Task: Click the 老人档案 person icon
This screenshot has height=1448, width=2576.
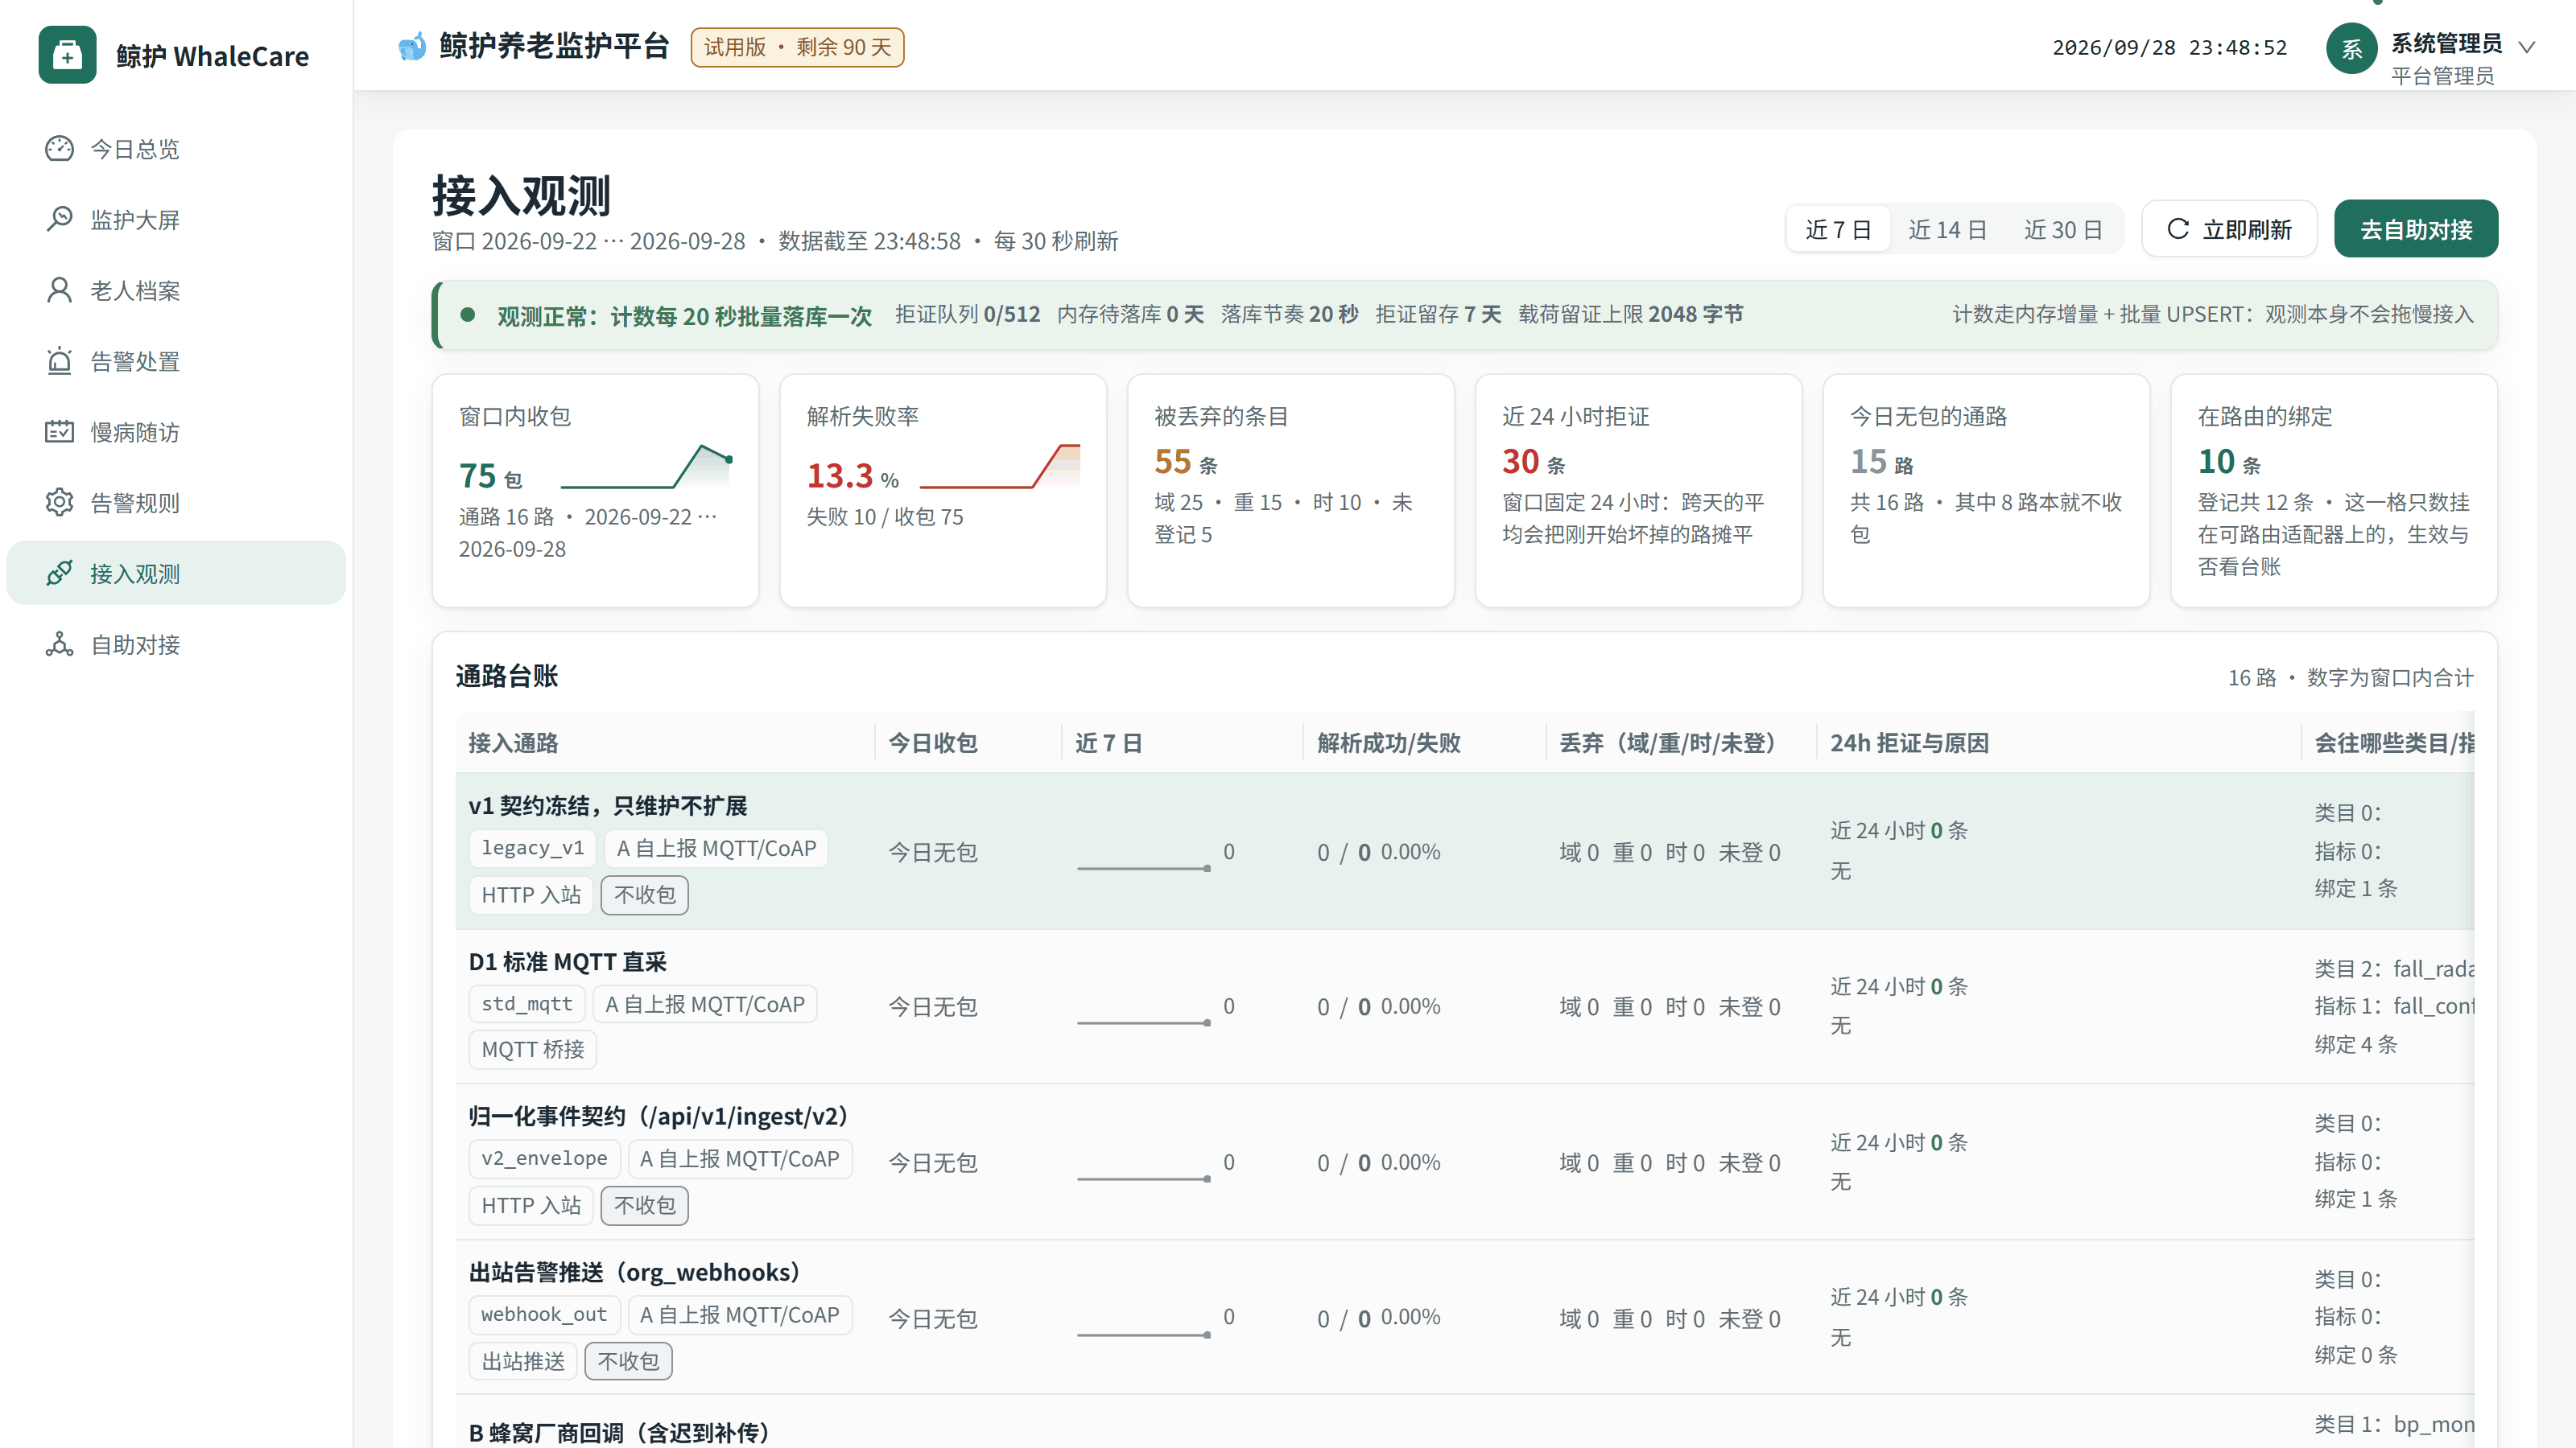Action: (59, 290)
